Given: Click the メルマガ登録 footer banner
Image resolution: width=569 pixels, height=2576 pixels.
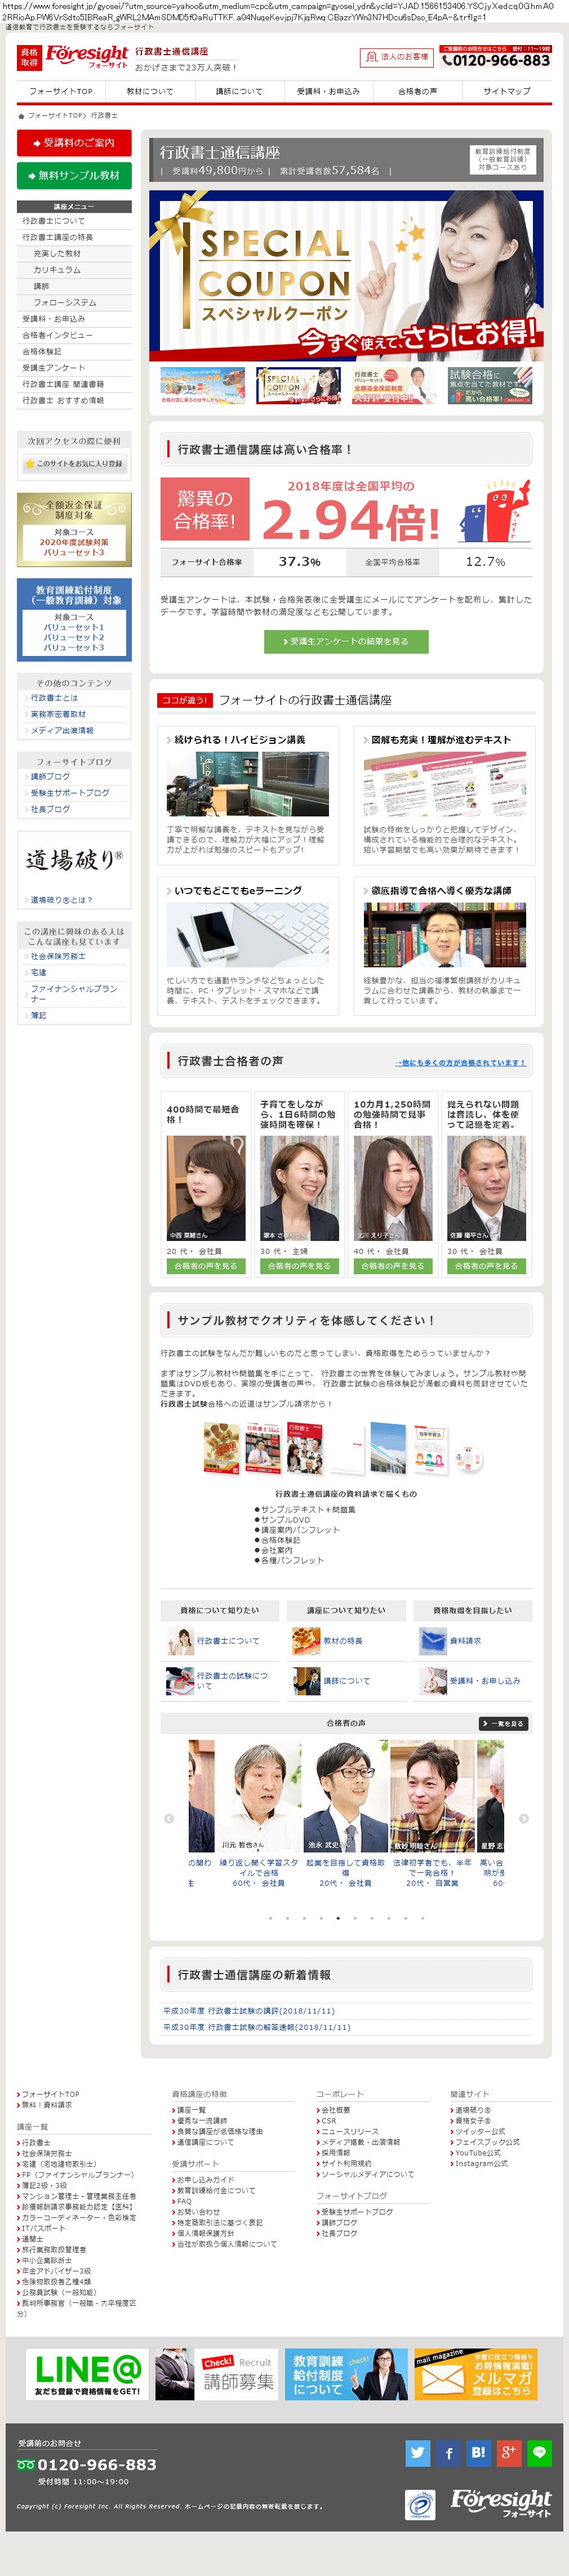Looking at the screenshot, I should [476, 2375].
